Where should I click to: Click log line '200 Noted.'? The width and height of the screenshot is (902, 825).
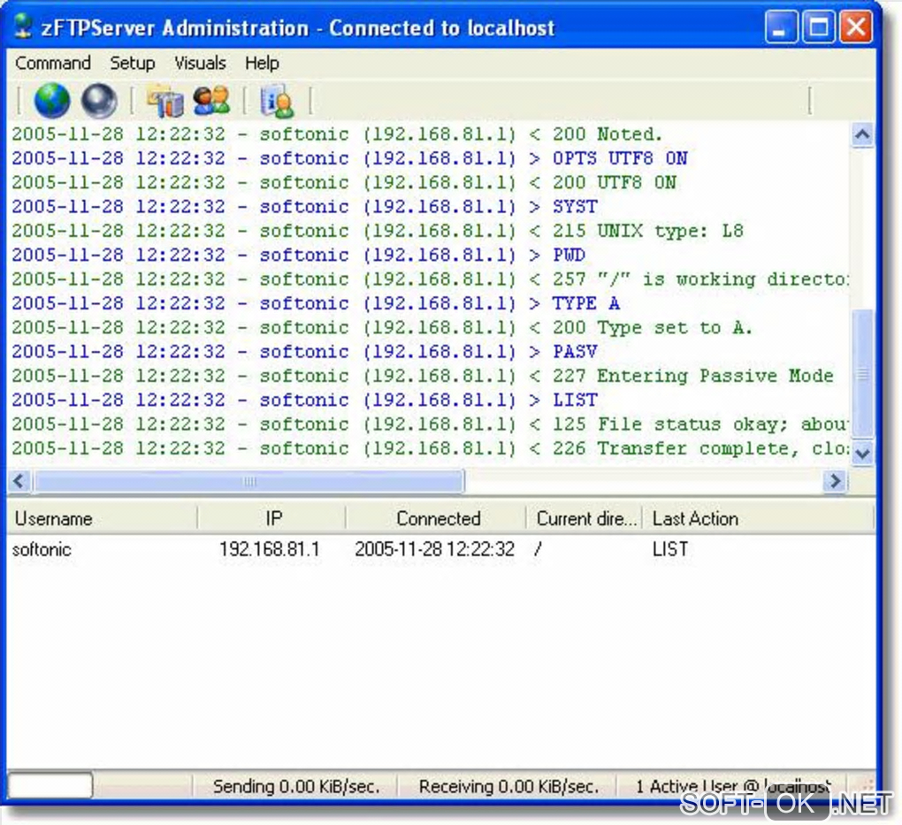(337, 134)
